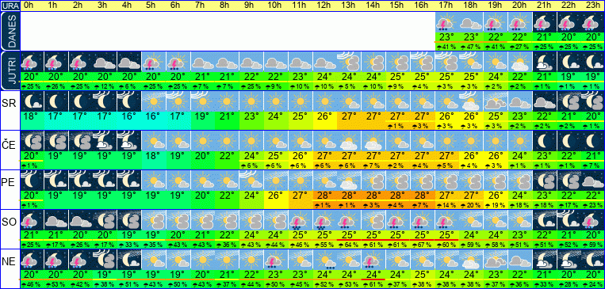This screenshot has height=289, width=605.
Task: Click SO 12h thunderstorm weather icon
Action: [x=324, y=220]
